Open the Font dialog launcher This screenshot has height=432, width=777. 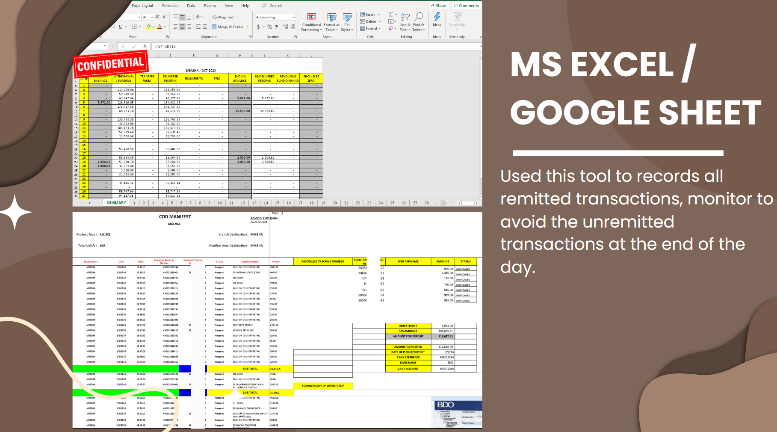tap(167, 37)
